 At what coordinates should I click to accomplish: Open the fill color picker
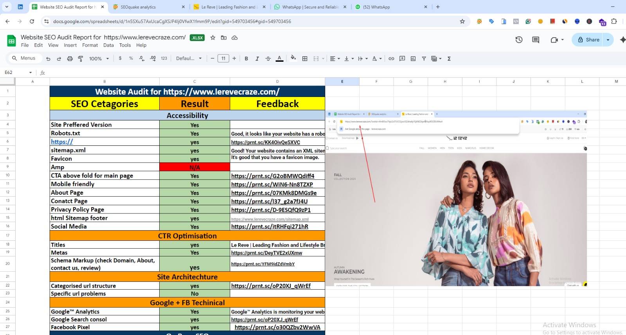pos(293,59)
